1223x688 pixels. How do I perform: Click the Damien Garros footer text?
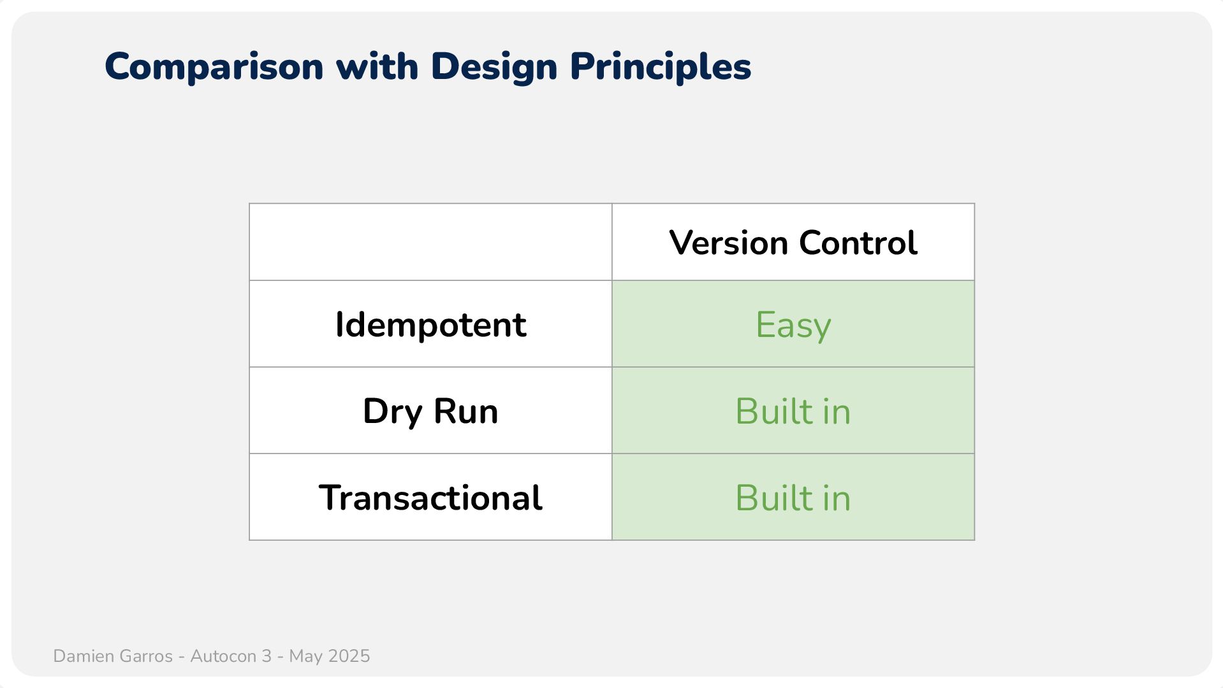(113, 656)
